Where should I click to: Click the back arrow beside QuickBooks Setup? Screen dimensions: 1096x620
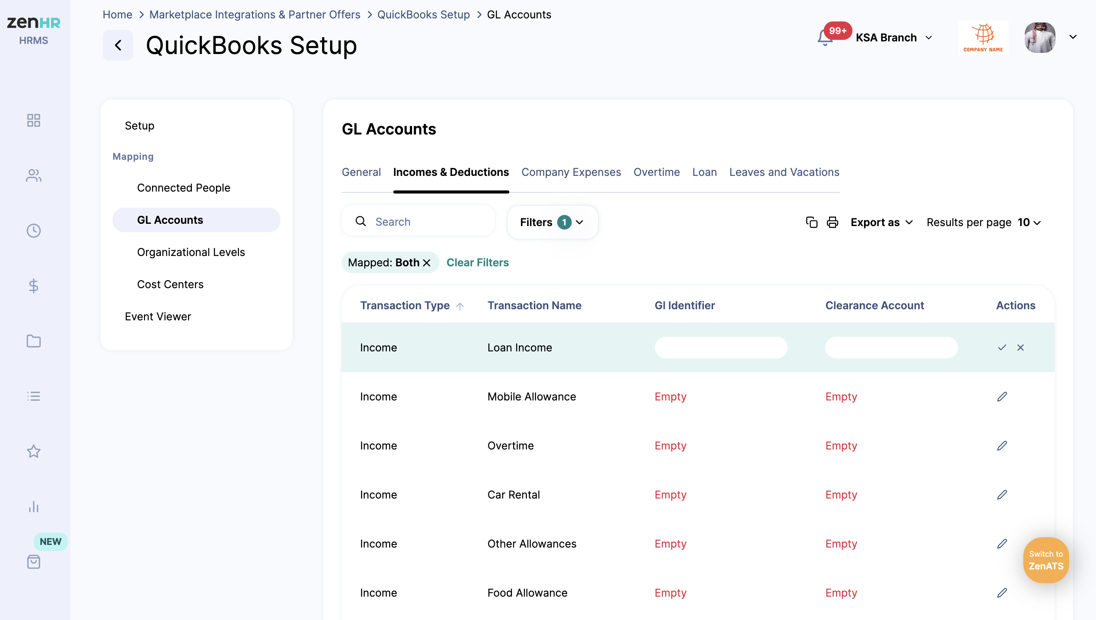point(118,45)
